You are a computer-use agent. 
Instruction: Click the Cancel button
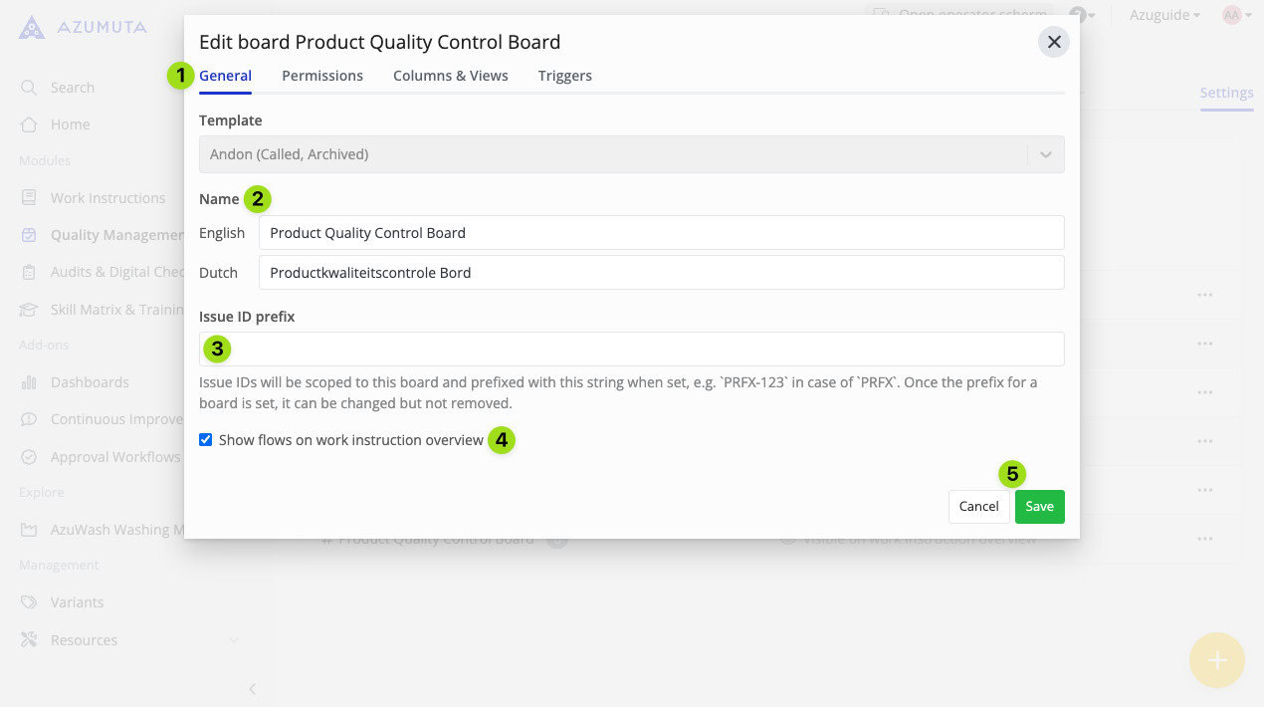(978, 506)
